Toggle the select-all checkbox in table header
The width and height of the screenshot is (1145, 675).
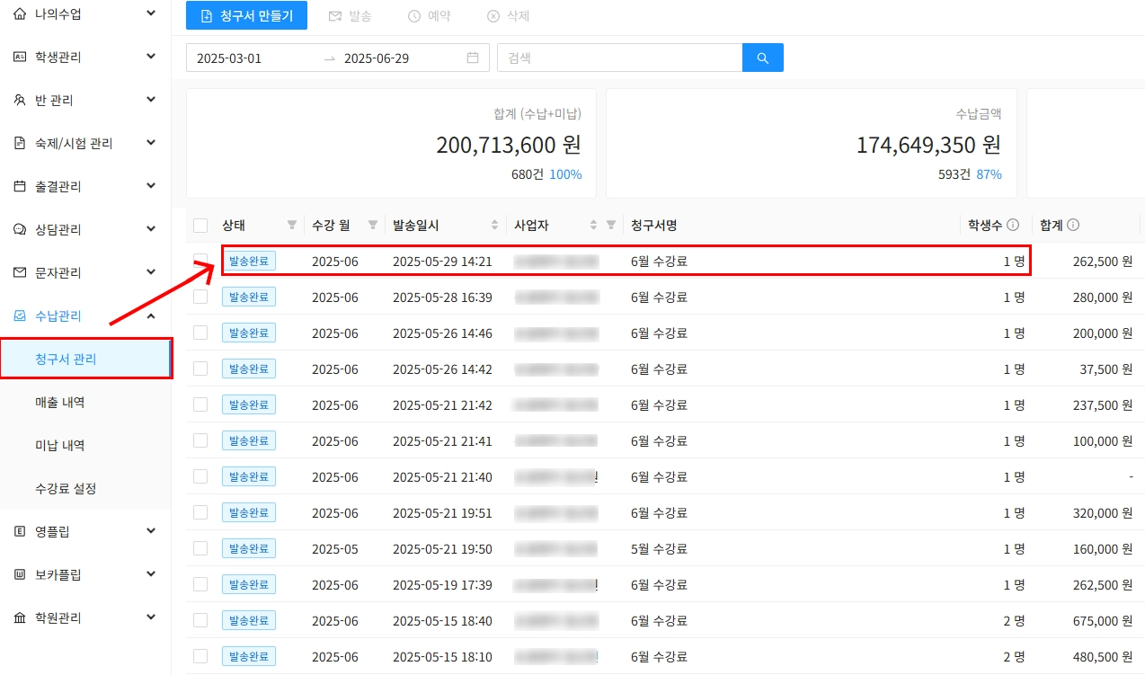[200, 225]
